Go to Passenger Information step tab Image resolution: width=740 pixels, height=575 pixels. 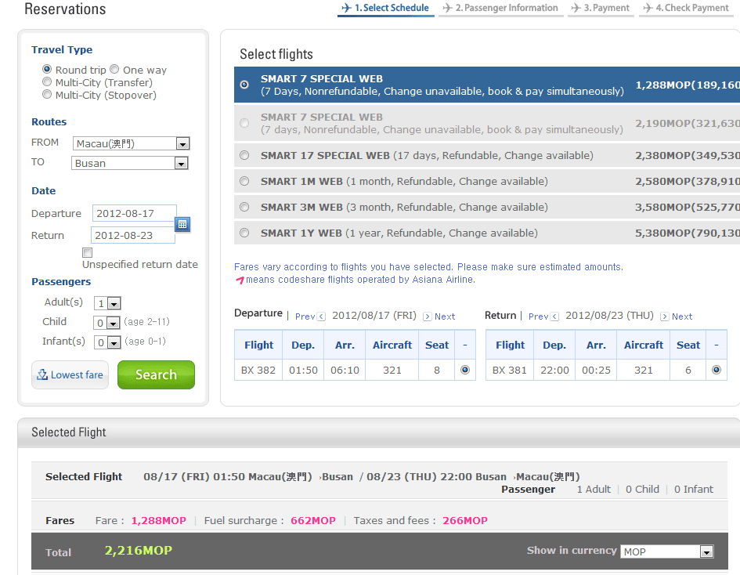pos(500,9)
